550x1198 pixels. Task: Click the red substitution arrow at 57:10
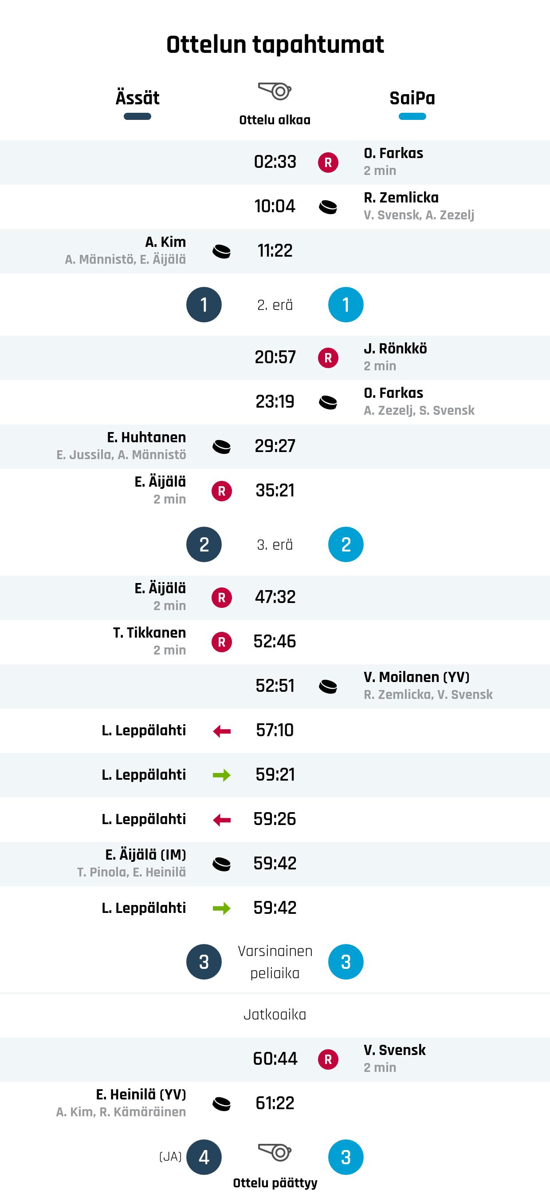tap(222, 731)
